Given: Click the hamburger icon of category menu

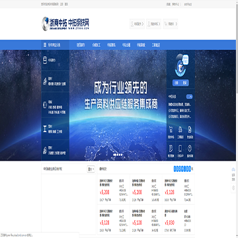Looking at the screenshot, I should [x=45, y=45].
